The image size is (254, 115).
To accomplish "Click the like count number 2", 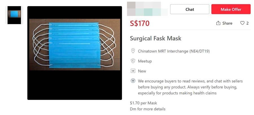I will point(248,23).
